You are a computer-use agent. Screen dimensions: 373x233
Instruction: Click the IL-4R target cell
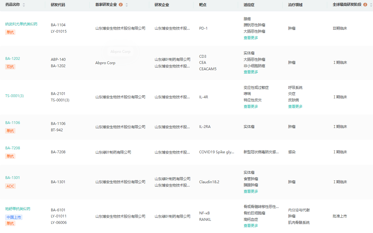[x=204, y=97]
